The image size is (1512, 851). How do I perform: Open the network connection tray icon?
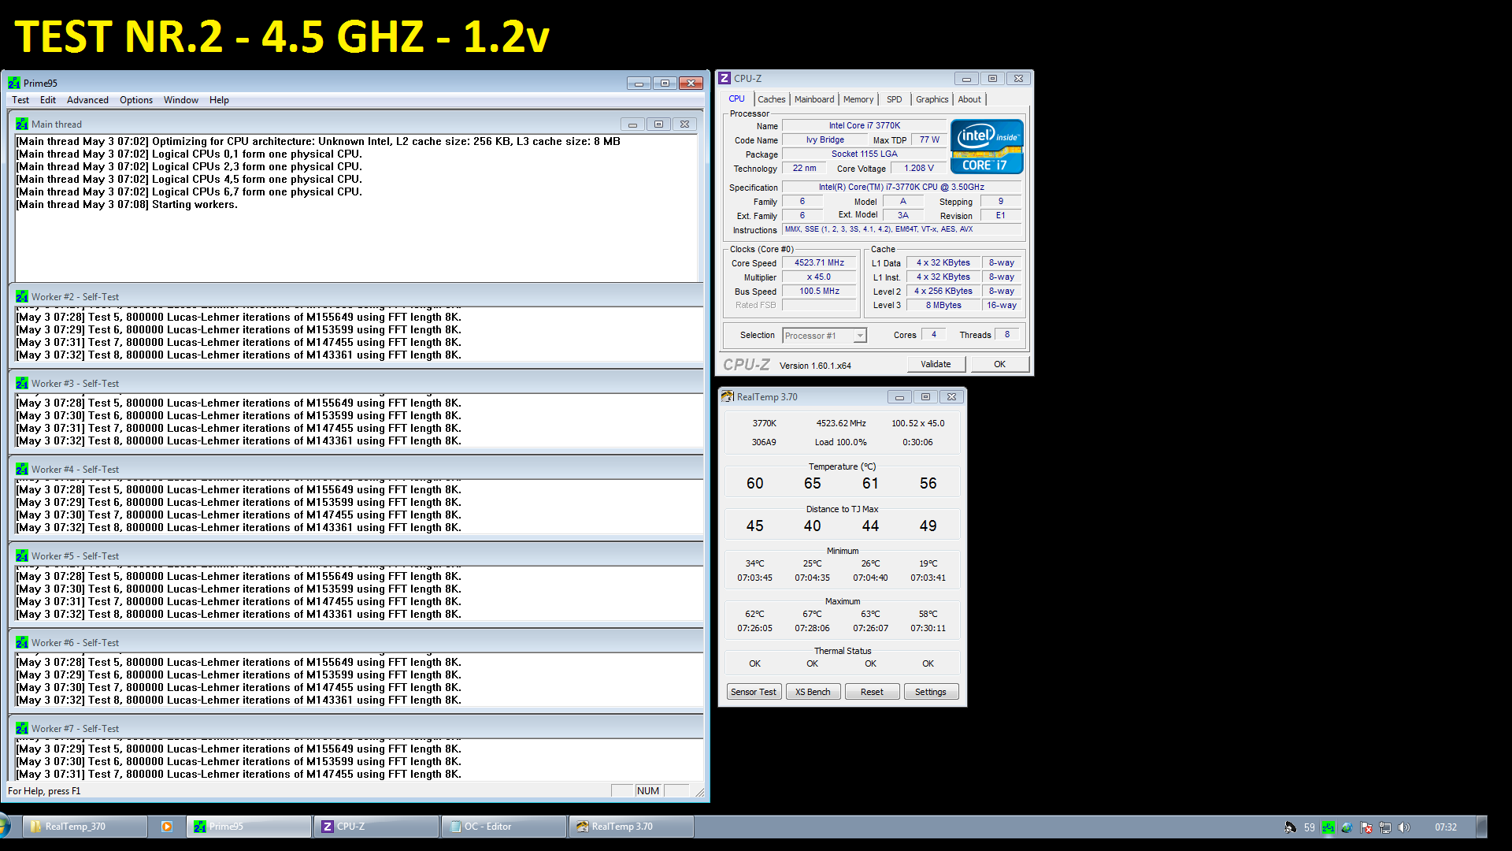tap(1385, 827)
